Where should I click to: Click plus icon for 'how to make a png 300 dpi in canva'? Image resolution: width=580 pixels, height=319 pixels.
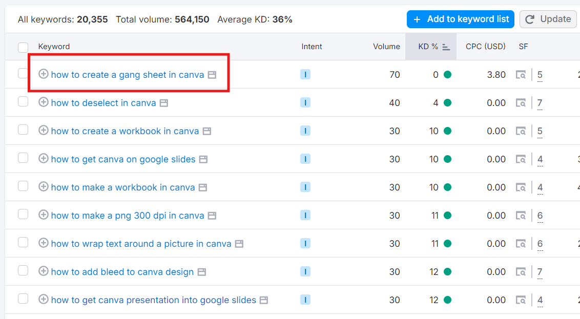tap(43, 215)
